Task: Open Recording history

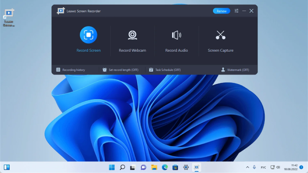Action: tap(71, 70)
